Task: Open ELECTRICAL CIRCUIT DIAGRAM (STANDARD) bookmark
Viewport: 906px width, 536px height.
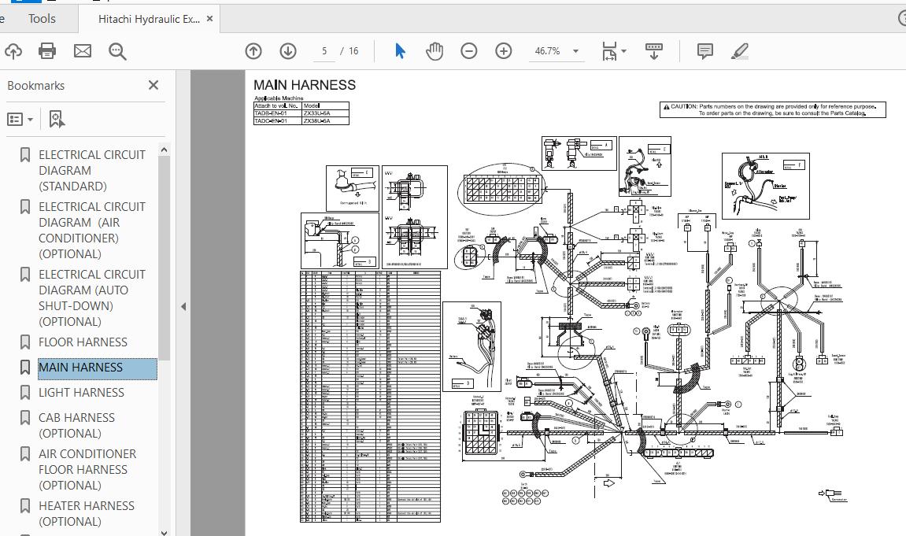Action: 92,170
